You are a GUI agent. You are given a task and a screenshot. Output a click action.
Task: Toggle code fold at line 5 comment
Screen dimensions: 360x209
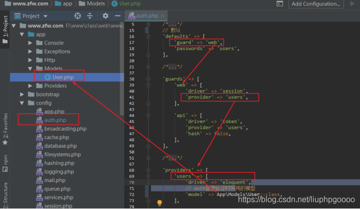coord(148,24)
